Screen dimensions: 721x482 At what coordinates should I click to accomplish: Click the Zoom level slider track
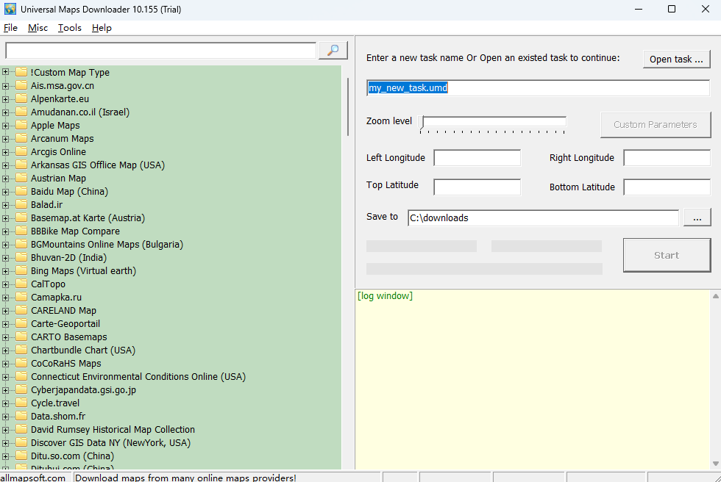pyautogui.click(x=493, y=120)
